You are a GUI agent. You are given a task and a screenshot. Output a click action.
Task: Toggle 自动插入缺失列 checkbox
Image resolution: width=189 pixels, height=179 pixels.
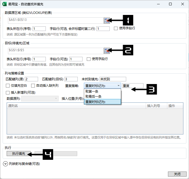click(x=33, y=86)
